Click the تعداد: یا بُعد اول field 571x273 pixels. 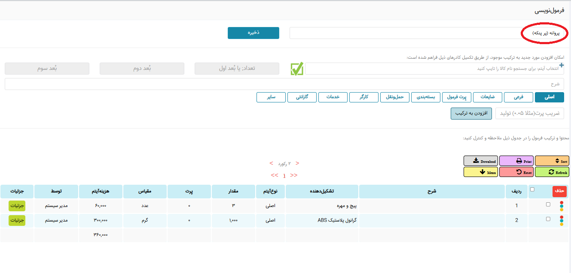point(237,69)
